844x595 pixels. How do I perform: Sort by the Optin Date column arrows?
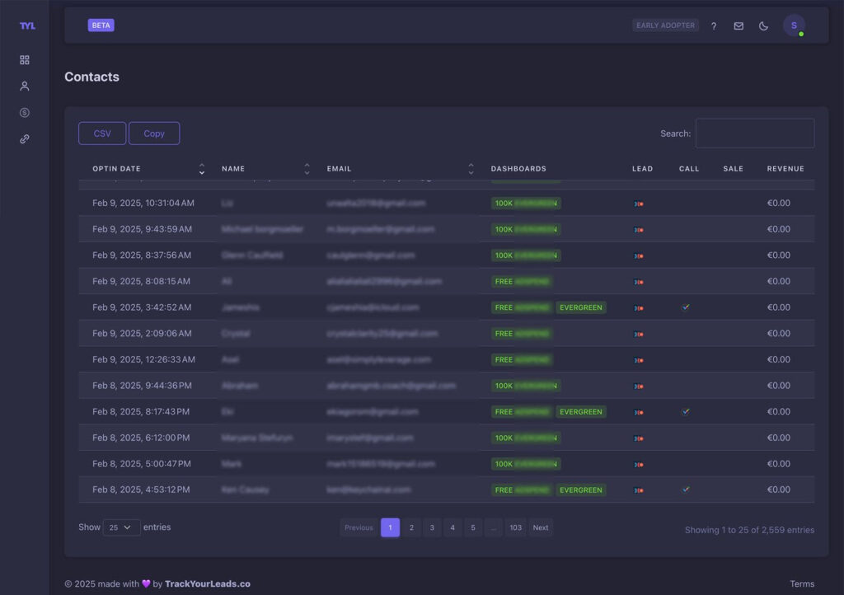pyautogui.click(x=202, y=169)
